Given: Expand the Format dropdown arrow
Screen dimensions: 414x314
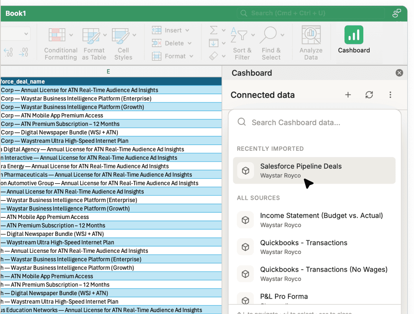Looking at the screenshot, I should point(191,56).
